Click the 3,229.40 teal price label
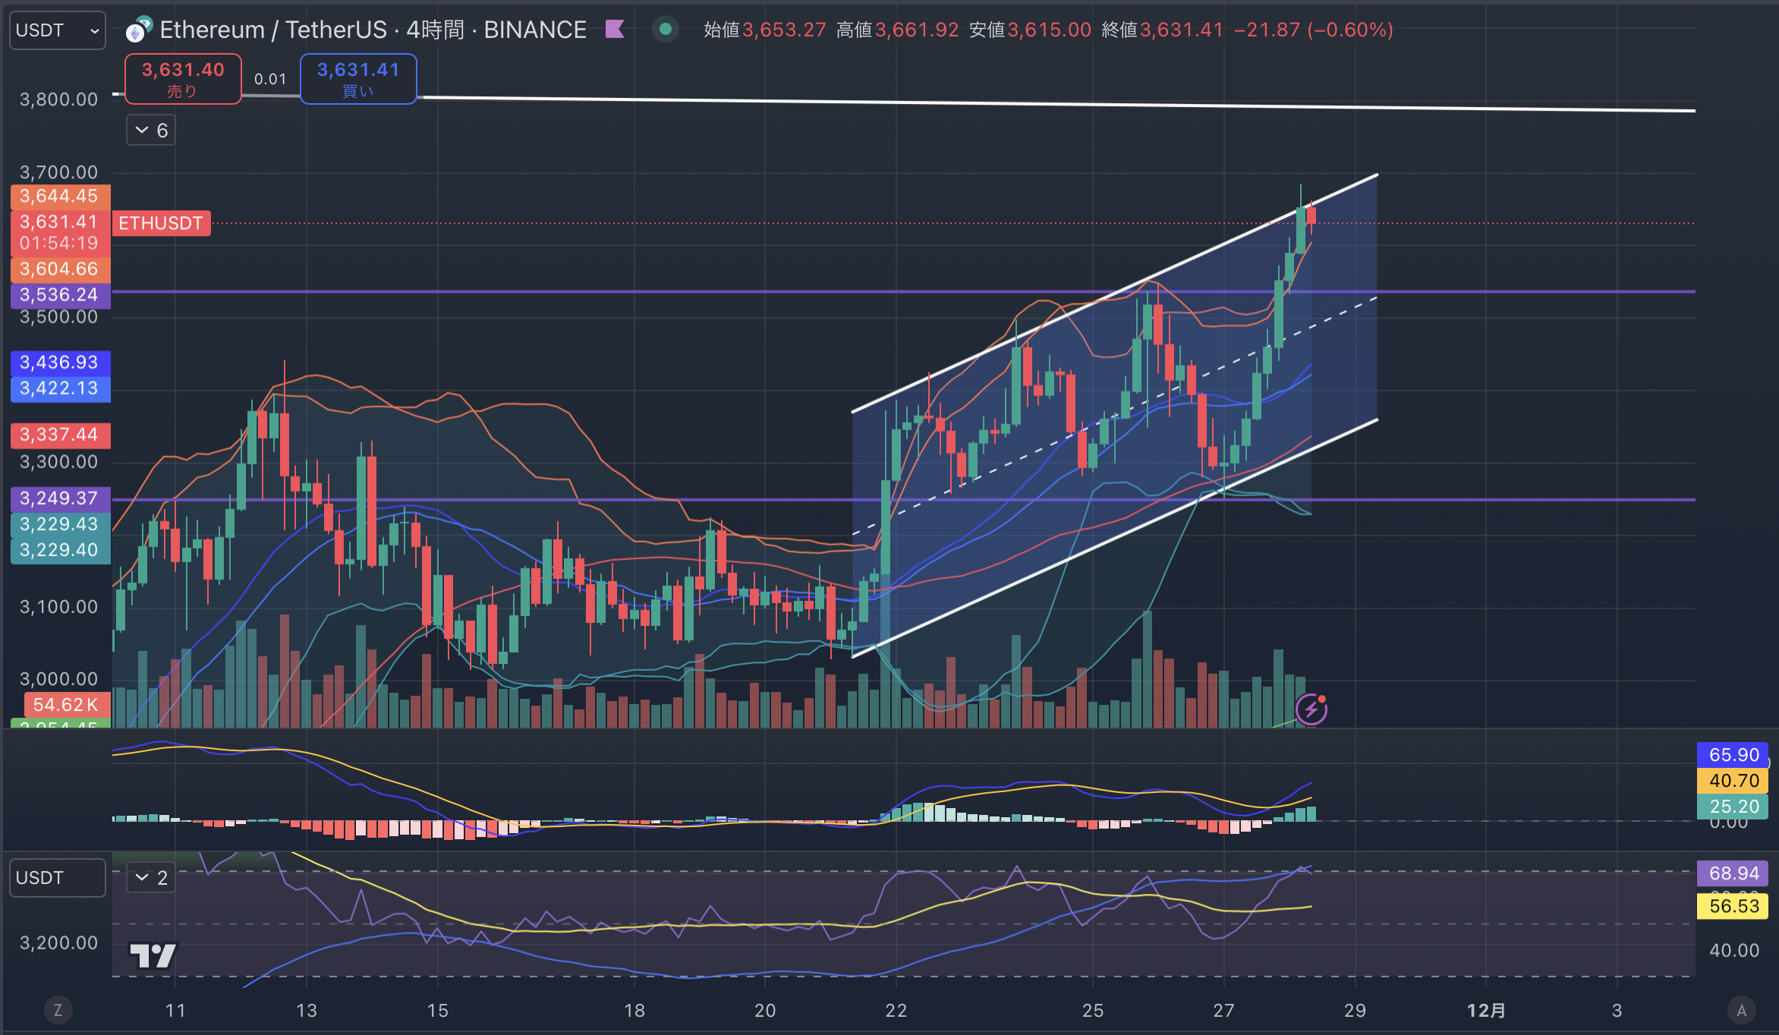 coord(60,550)
